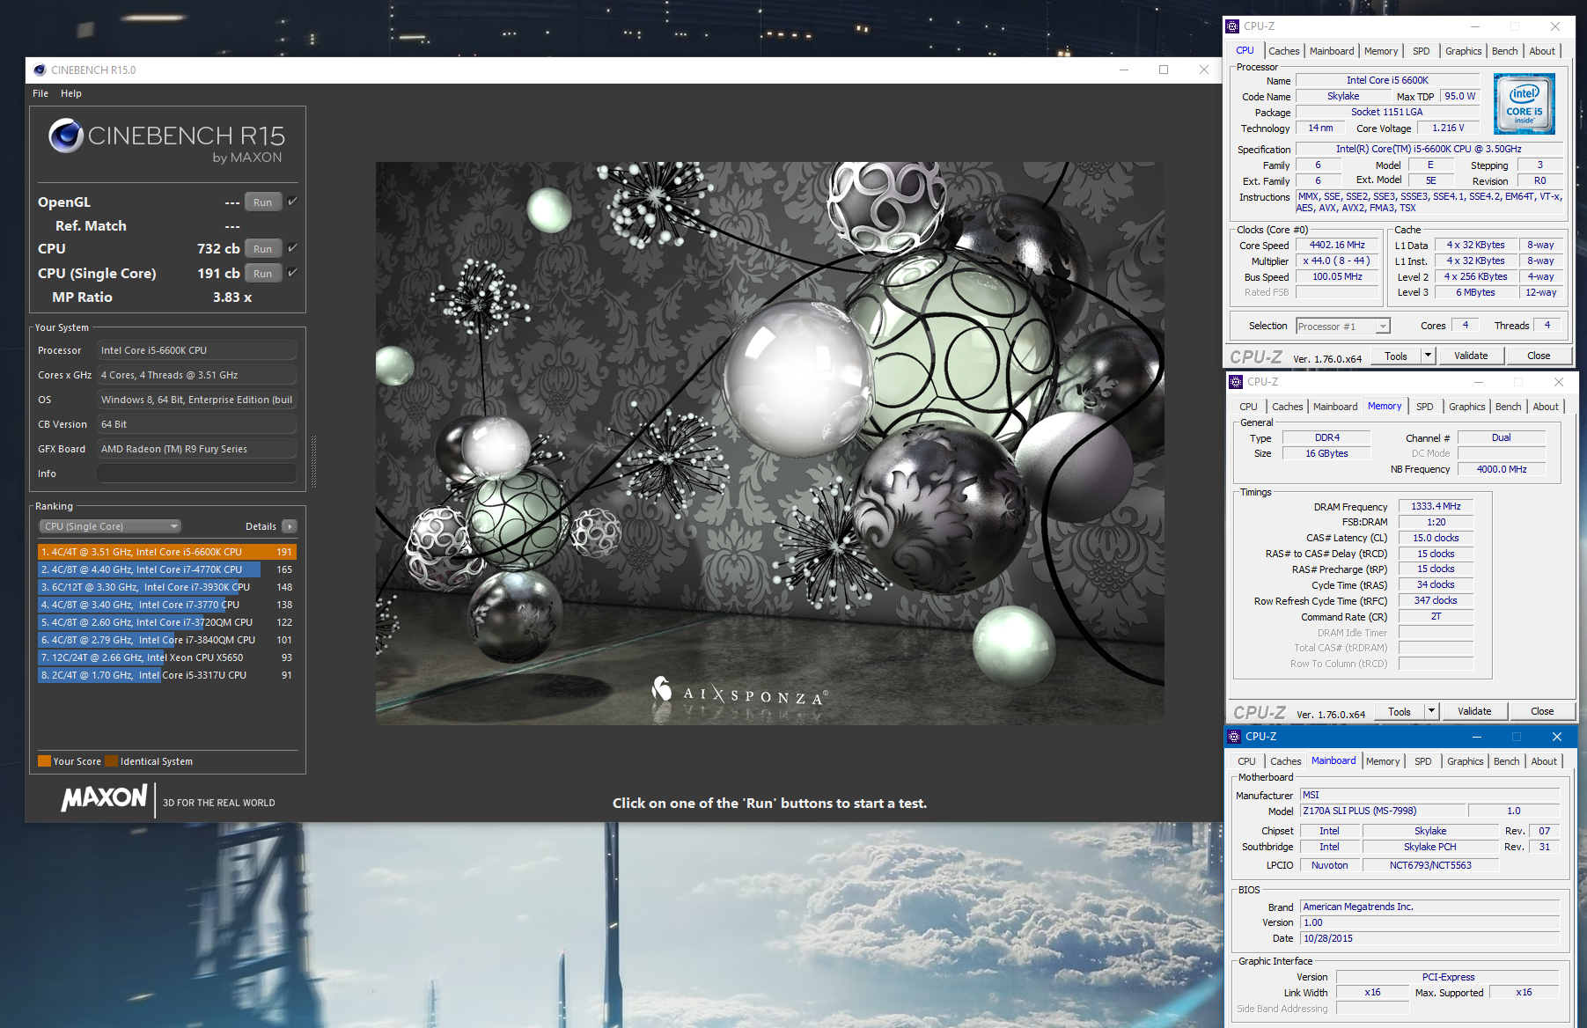Image resolution: width=1587 pixels, height=1028 pixels.
Task: Click the GFX Board AMD Radeon R9 Fury field
Action: [x=196, y=449]
